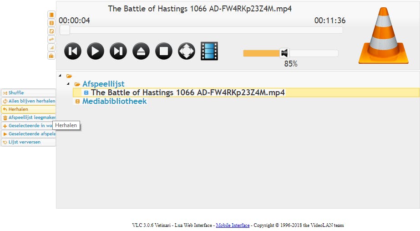Select the Battle of Hastings playlist entry
The width and height of the screenshot is (420, 231).
188,92
